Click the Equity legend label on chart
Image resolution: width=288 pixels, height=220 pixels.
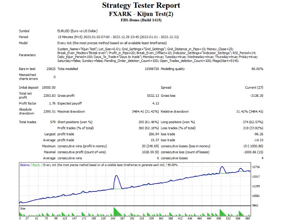pyautogui.click(x=36, y=165)
